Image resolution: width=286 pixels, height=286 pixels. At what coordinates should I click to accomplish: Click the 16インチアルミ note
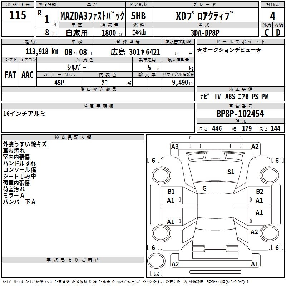24,114
